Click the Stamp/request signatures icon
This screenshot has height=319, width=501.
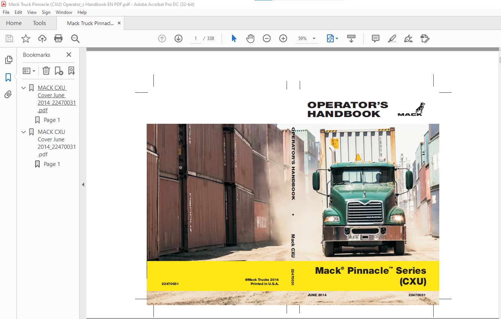click(425, 39)
